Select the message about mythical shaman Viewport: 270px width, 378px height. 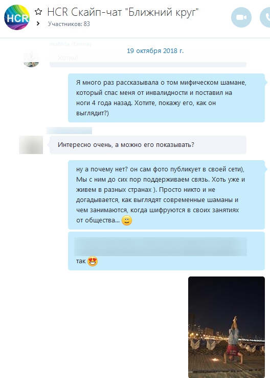(x=166, y=98)
